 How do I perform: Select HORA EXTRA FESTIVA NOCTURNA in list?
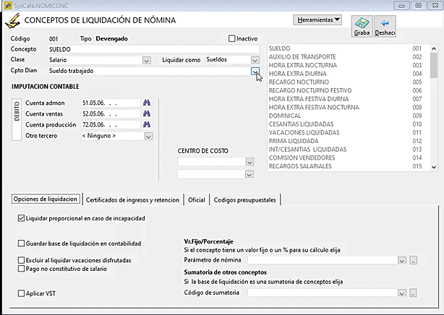coord(349,107)
